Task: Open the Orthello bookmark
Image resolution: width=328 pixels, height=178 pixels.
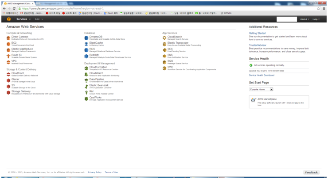Action: (226, 13)
